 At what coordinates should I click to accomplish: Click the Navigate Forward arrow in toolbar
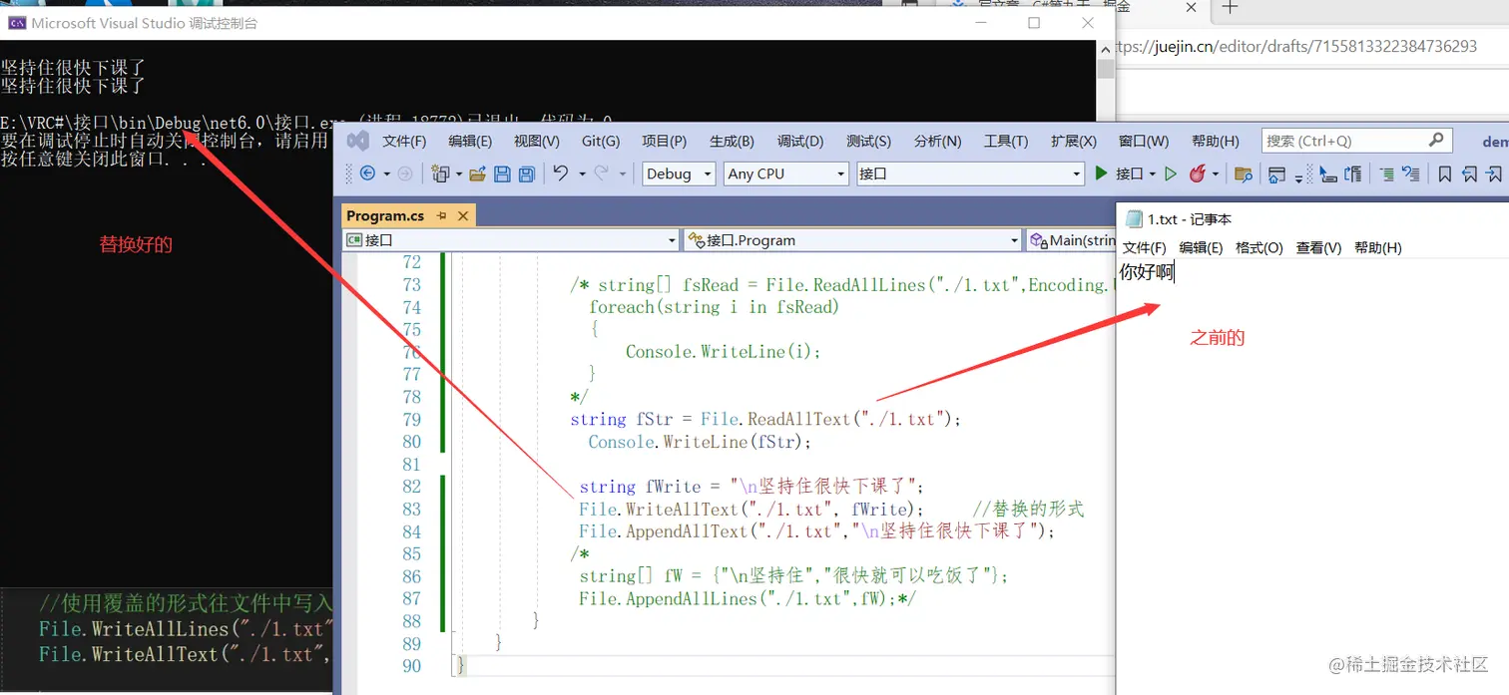pos(404,174)
